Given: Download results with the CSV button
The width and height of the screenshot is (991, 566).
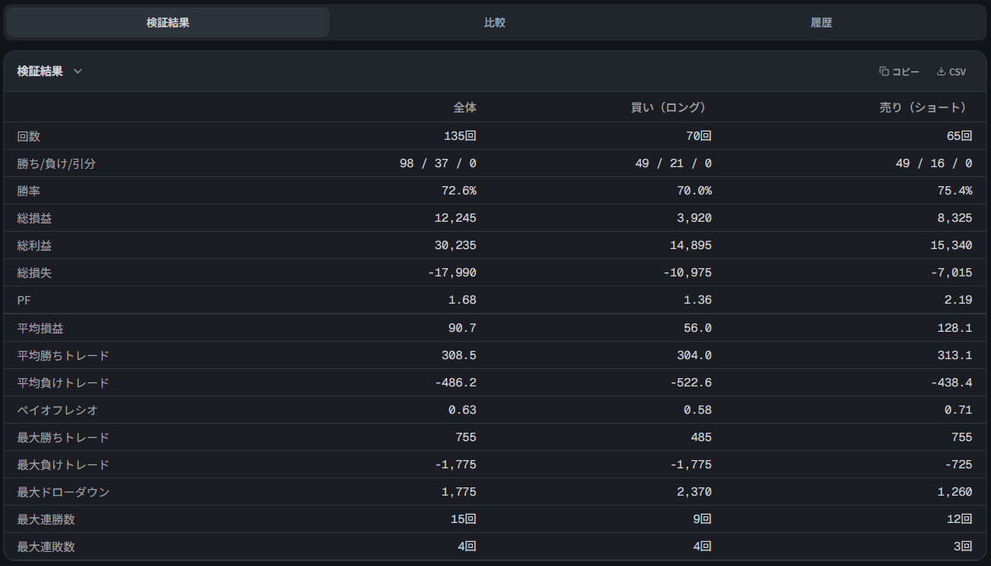Looking at the screenshot, I should (x=951, y=72).
